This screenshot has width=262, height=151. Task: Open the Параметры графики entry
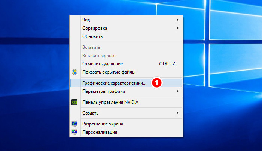point(126,91)
